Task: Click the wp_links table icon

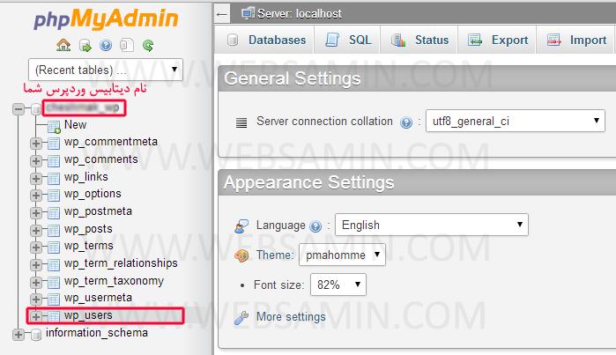Action: click(54, 179)
